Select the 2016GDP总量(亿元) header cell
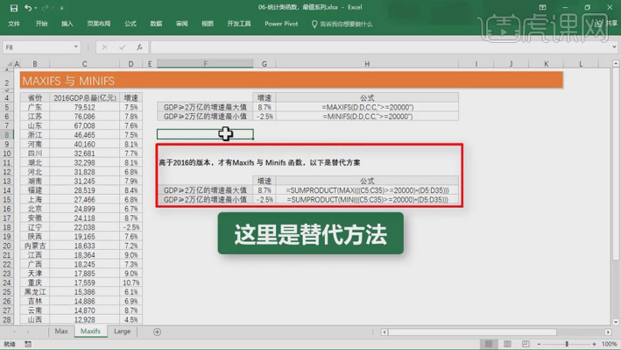Screen dimensions: 621x350 pyautogui.click(x=84, y=97)
